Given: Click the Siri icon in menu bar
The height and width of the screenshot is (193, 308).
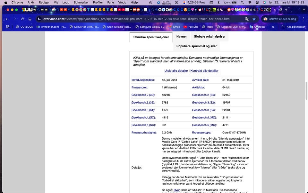Looking at the screenshot, I should (x=264, y=3).
